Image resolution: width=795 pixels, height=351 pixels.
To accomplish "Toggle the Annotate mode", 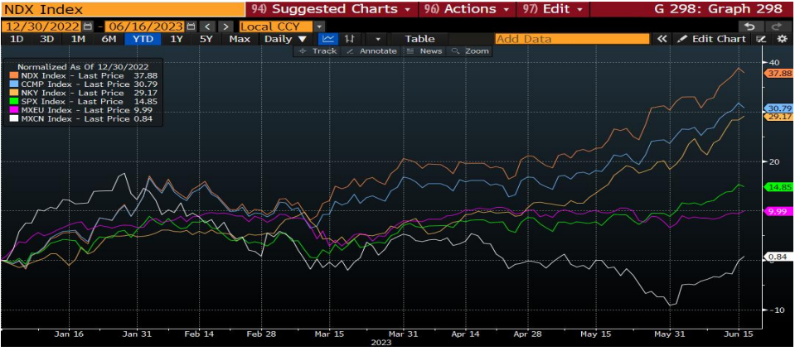I will coord(372,51).
